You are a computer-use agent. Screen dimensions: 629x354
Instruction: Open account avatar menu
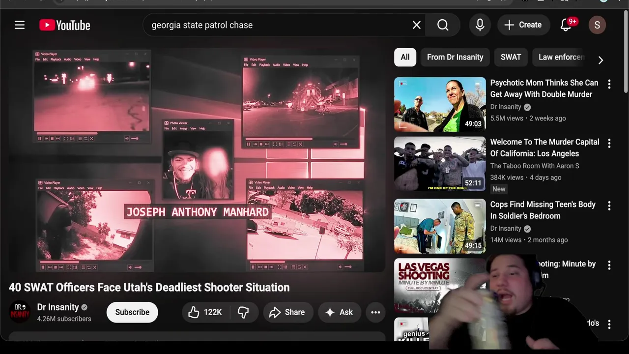coord(597,25)
